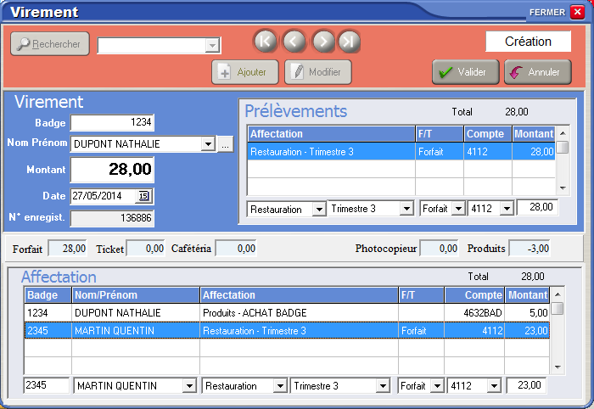This screenshot has width=594, height=409.
Task: Cancel with the Annuler button
Action: (x=537, y=72)
